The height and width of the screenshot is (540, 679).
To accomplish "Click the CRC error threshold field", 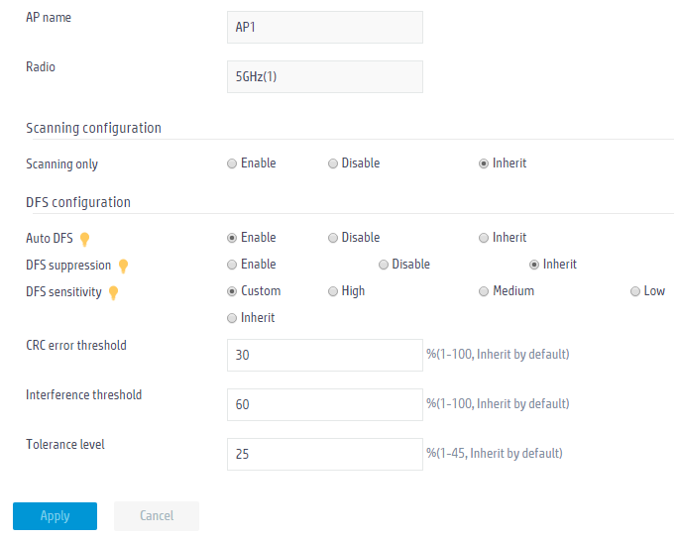I will pos(325,356).
